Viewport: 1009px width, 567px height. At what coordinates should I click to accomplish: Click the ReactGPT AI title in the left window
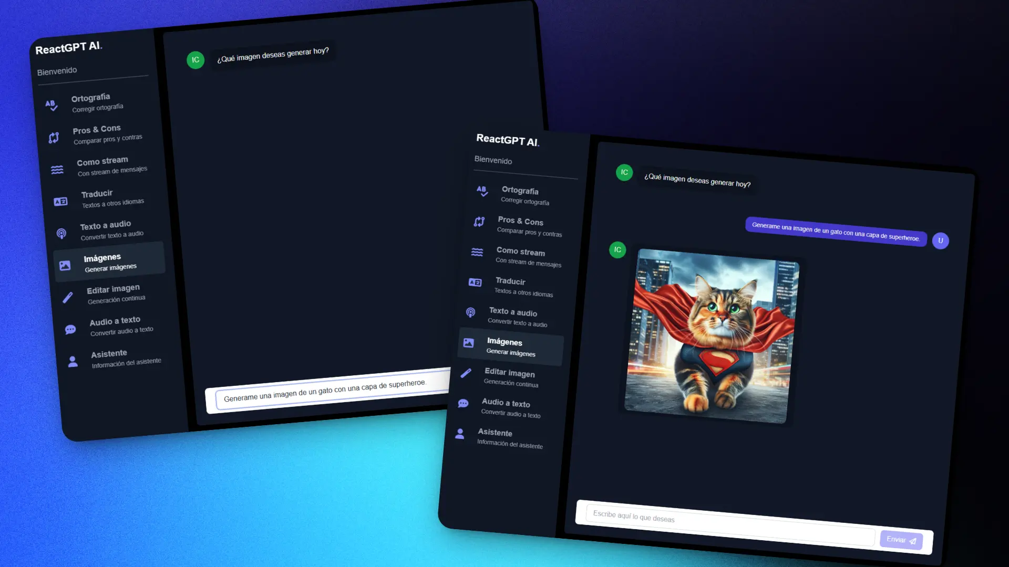point(68,48)
